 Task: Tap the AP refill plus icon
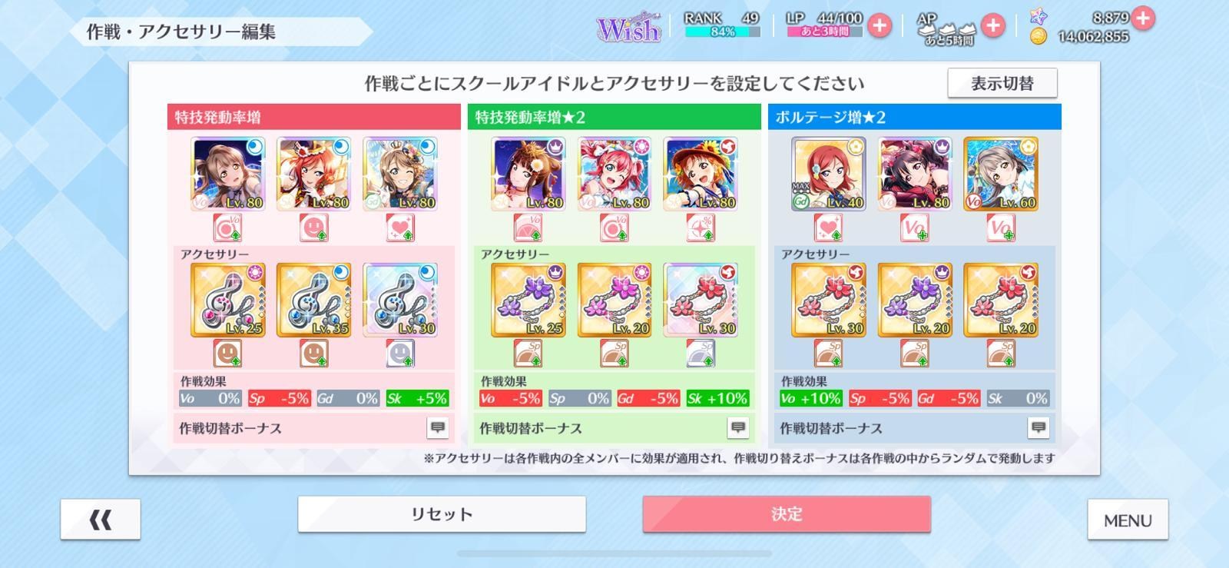coord(992,26)
